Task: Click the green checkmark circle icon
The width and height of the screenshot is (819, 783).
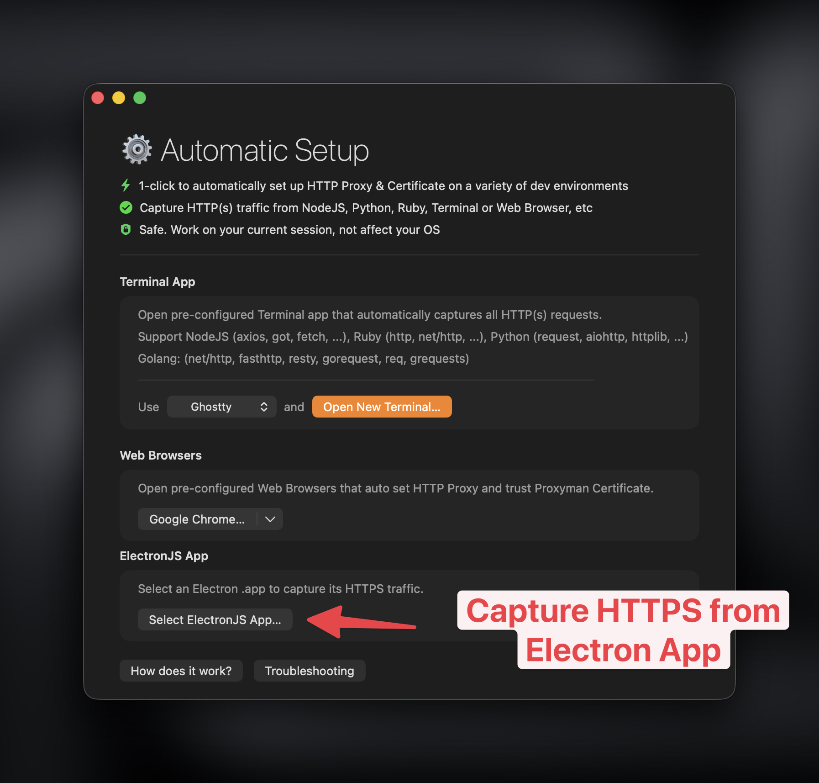Action: click(126, 207)
